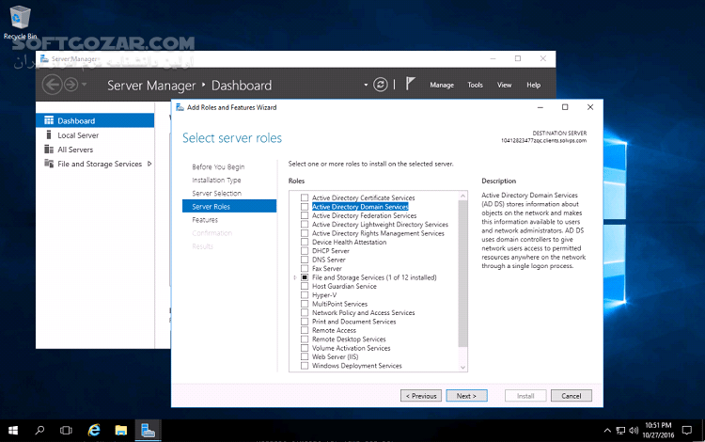705x442 pixels.
Task: Refresh the Server Manager dashboard
Action: click(380, 85)
